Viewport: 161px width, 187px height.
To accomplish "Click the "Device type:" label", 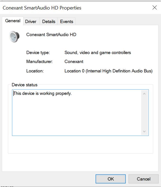I will 38,53.
